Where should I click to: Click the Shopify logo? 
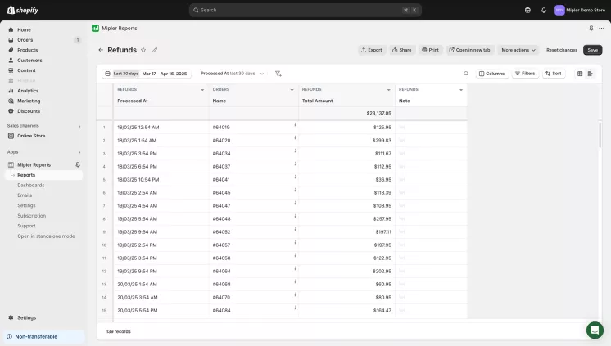tap(23, 10)
